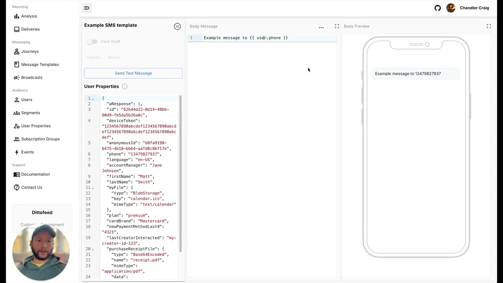The width and height of the screenshot is (503, 283).
Task: Expand Body Message editor to fullscreen
Action: coord(337,26)
